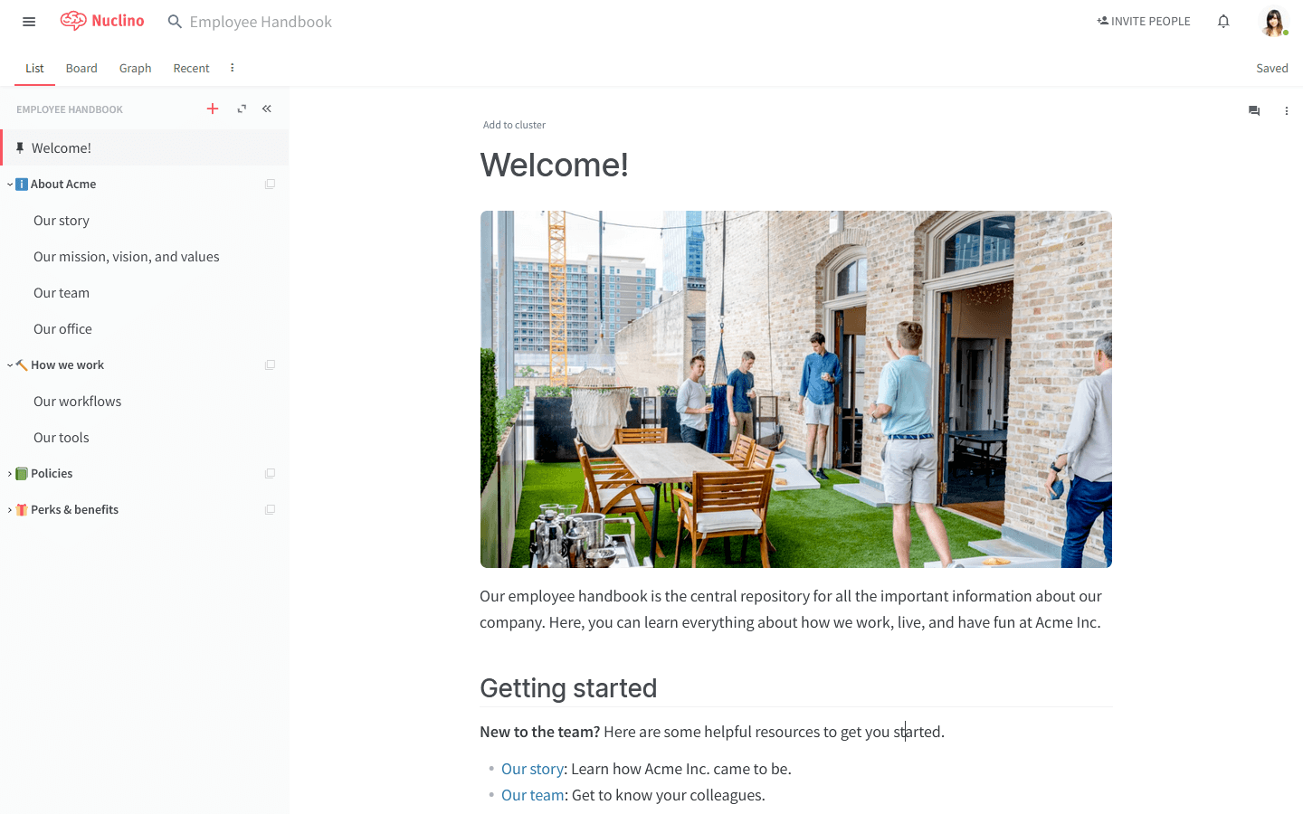The image size is (1303, 814).
Task: Open the item more options menu
Action: click(1287, 110)
